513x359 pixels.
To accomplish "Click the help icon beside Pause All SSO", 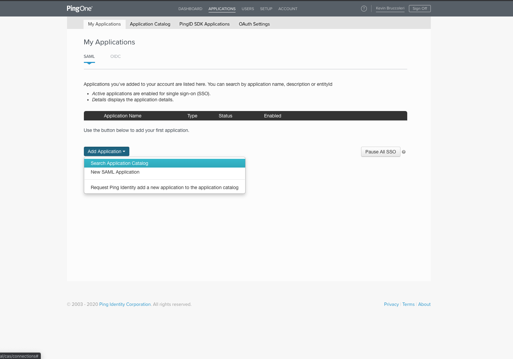I will coord(404,152).
